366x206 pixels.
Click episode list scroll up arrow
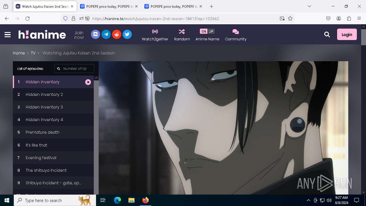click(x=96, y=78)
